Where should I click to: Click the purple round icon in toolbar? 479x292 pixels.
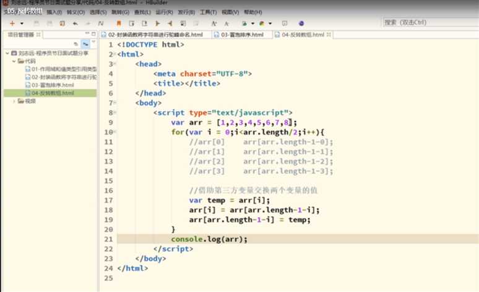point(301,23)
